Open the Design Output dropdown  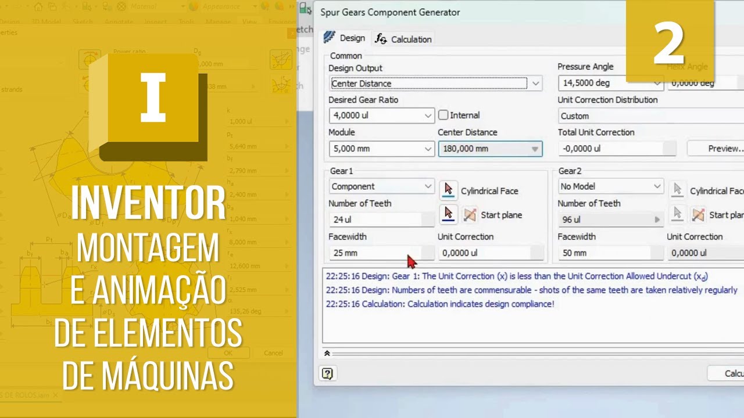click(x=535, y=84)
